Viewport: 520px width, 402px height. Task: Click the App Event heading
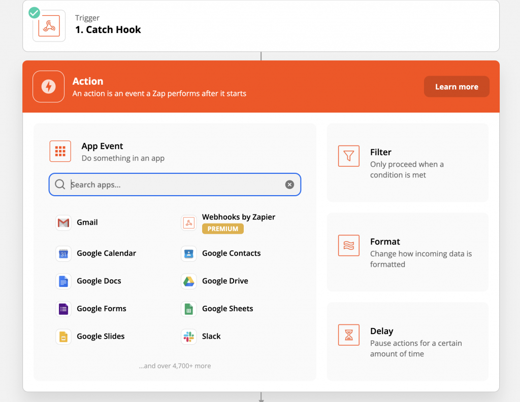102,146
